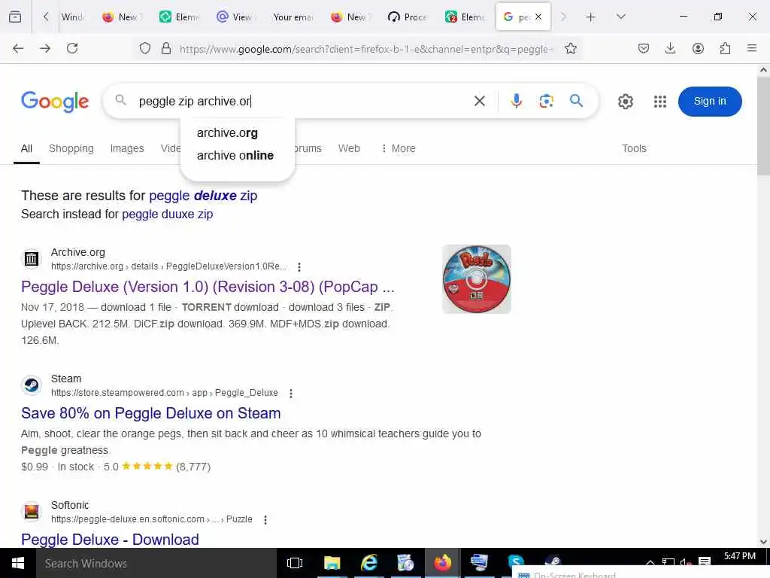This screenshot has height=578, width=770.
Task: Open the Pocket save icon
Action: click(644, 48)
